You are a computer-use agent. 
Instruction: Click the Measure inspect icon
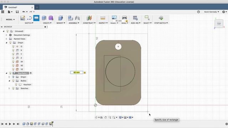(103, 18)
